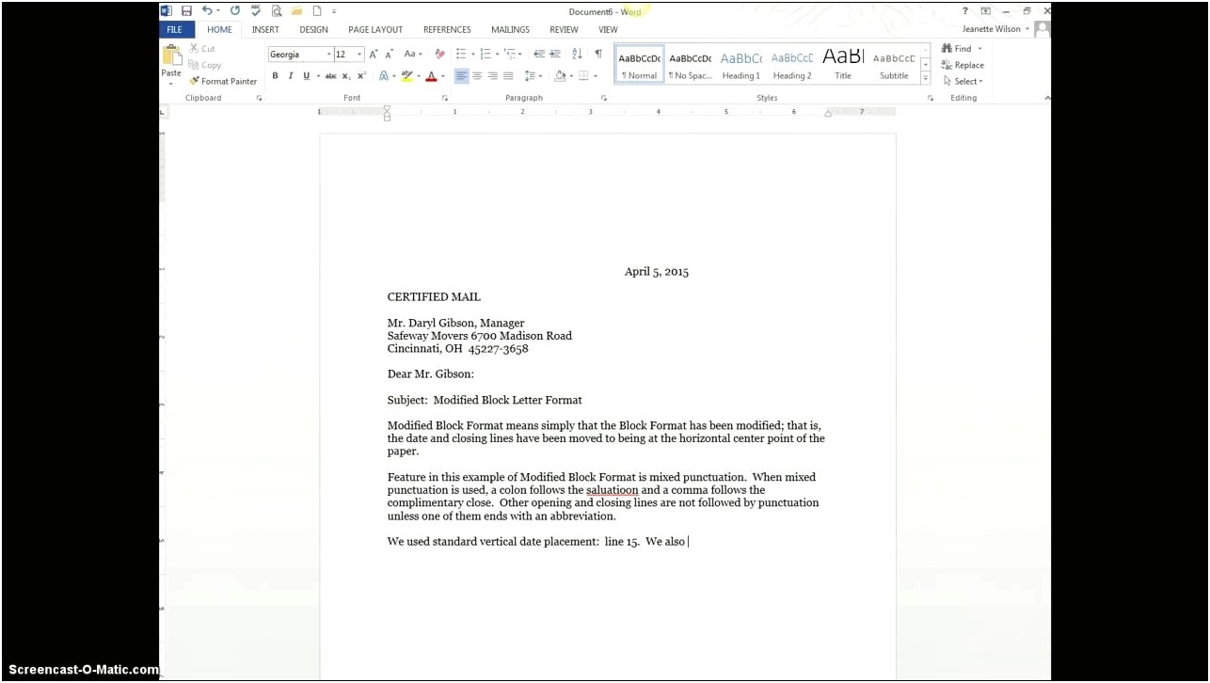Justify the paragraph text
The width and height of the screenshot is (1210, 683).
click(x=508, y=76)
